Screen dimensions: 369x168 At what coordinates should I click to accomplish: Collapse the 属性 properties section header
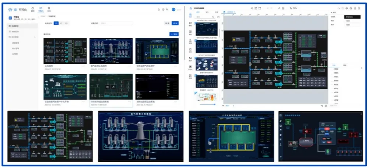[x=334, y=13]
